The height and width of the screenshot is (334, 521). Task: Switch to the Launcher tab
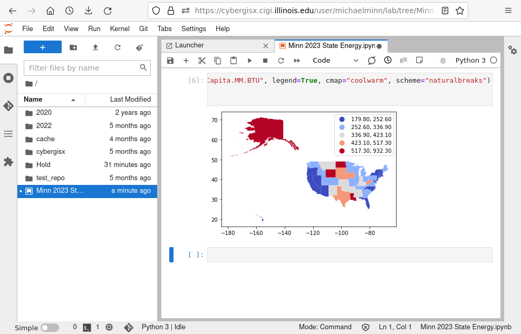(189, 46)
